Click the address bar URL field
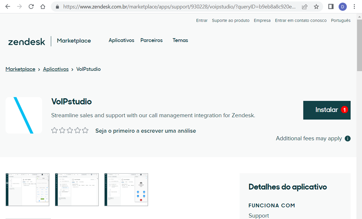 click(x=179, y=7)
